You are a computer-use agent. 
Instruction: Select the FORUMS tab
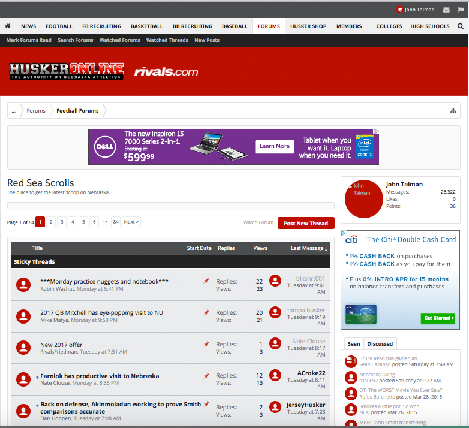pos(269,26)
